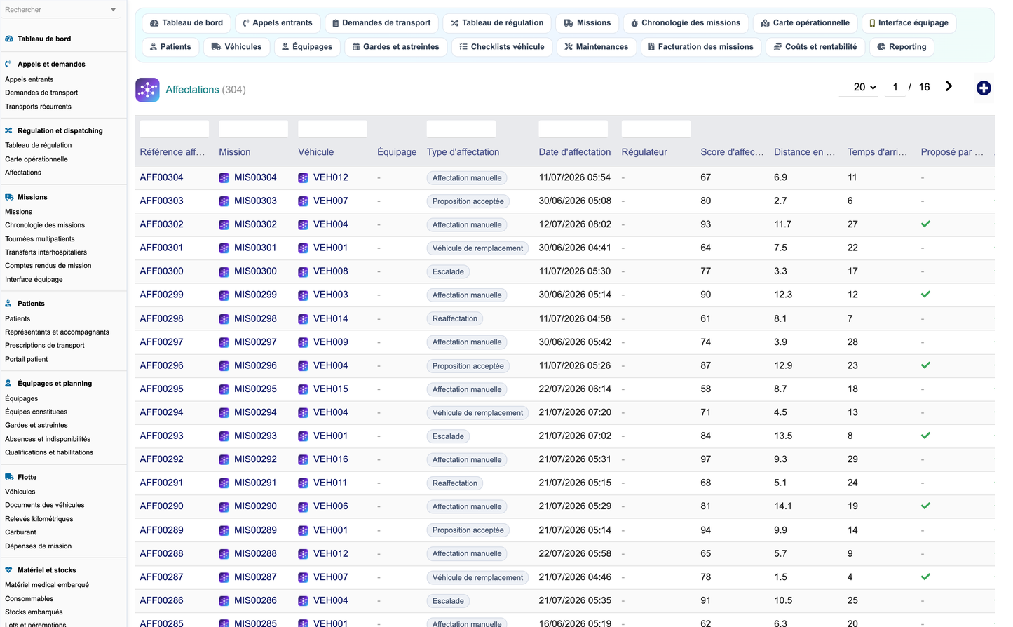1013x627 pixels.
Task: Open Facturation des missions tab
Action: 701,47
